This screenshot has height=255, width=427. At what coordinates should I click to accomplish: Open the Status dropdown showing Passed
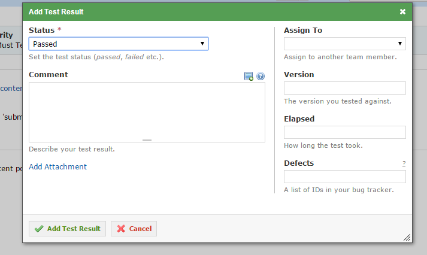pyautogui.click(x=119, y=44)
